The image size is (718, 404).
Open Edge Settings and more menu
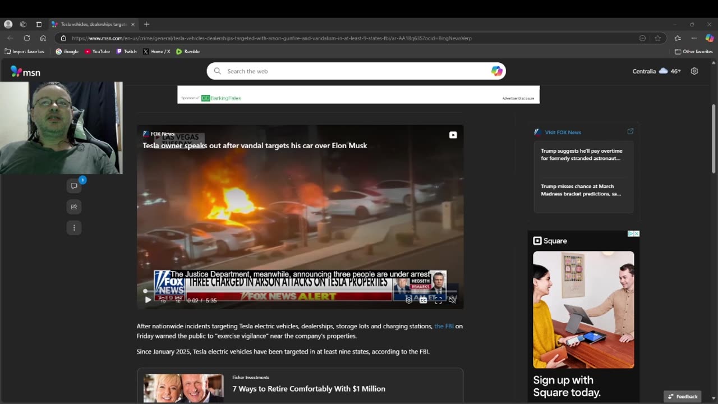pos(694,38)
